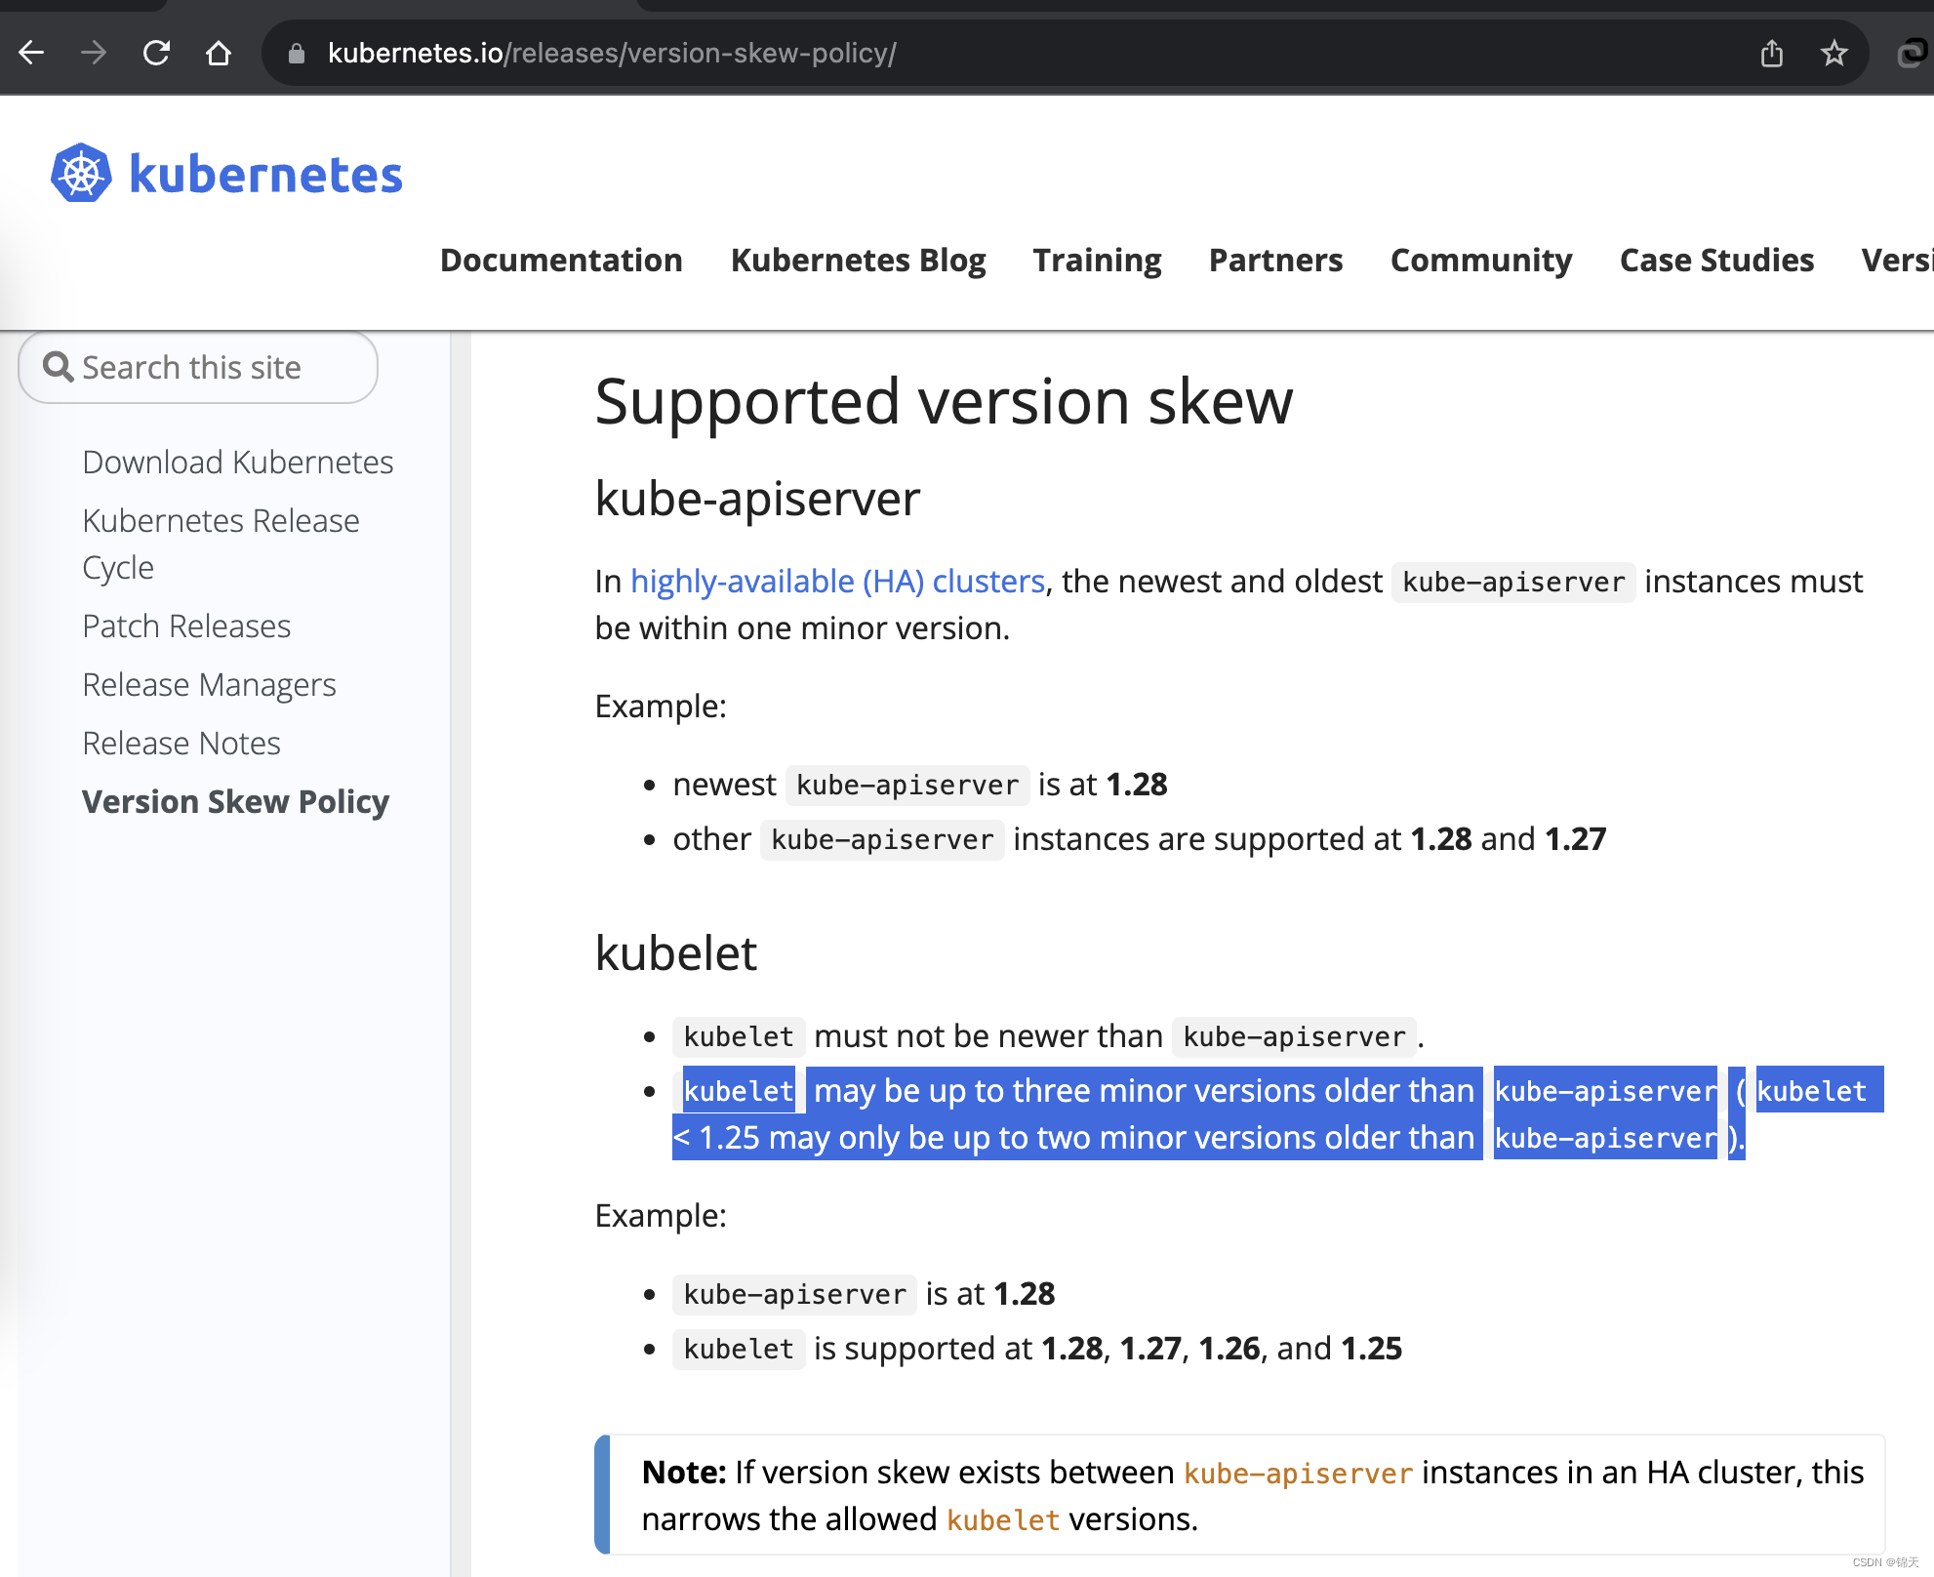The height and width of the screenshot is (1577, 1934).
Task: Select Version Skew Policy sidebar item
Action: pos(235,801)
